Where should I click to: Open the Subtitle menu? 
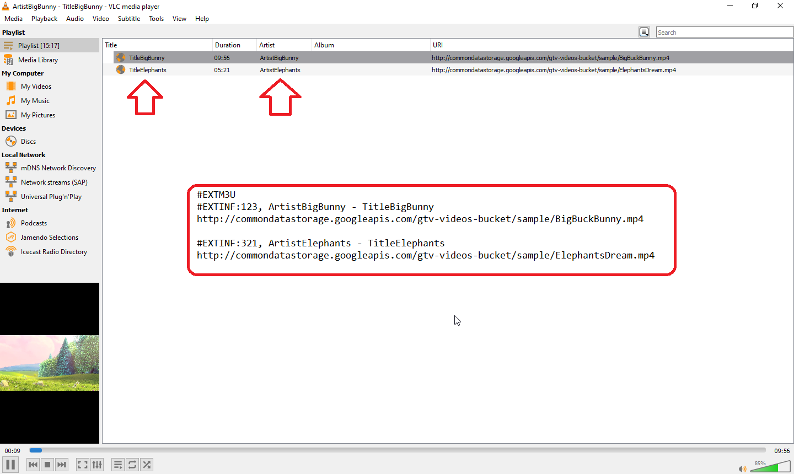click(129, 19)
